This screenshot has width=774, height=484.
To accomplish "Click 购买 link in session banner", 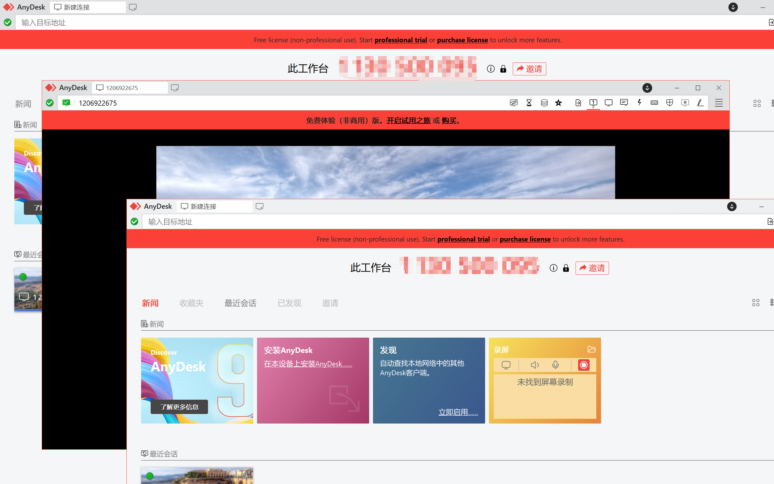I will 449,121.
